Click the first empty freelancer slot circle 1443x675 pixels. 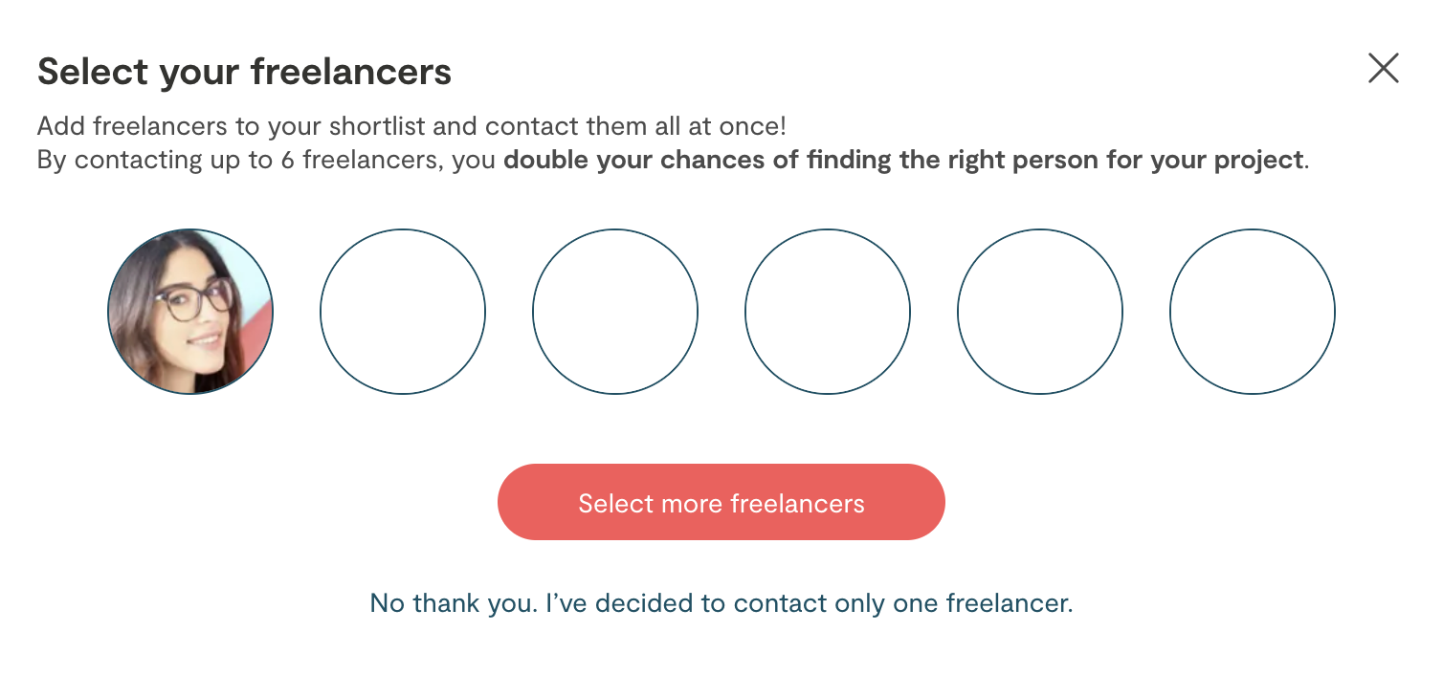(403, 312)
